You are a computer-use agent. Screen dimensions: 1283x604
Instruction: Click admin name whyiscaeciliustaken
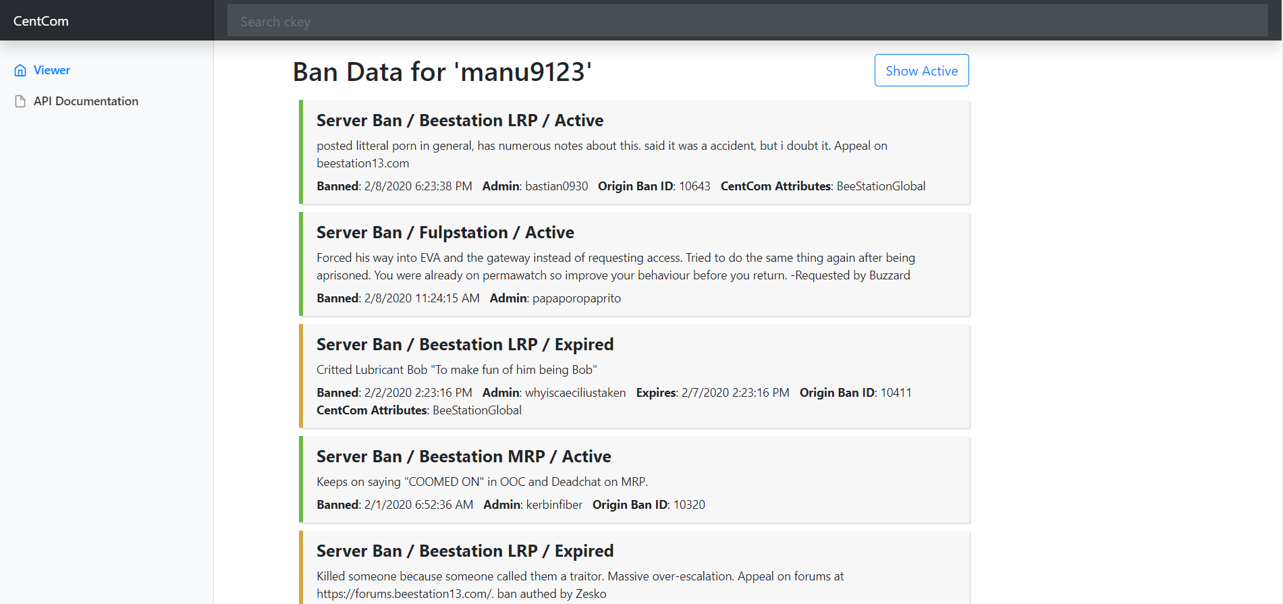pos(576,393)
